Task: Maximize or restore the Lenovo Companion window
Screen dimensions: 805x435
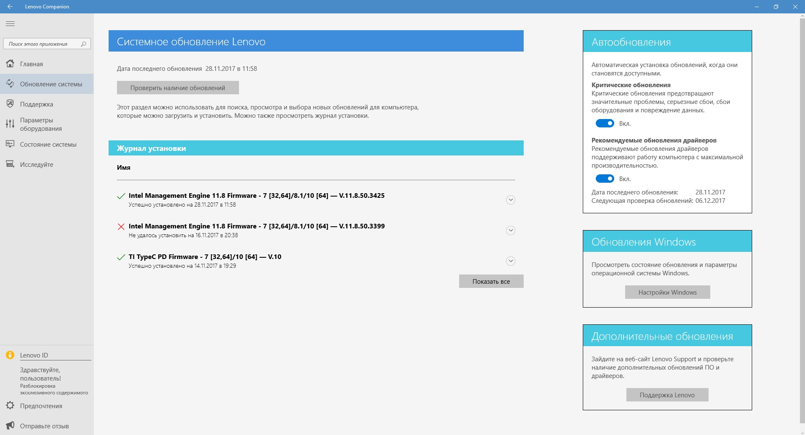Action: pos(776,7)
